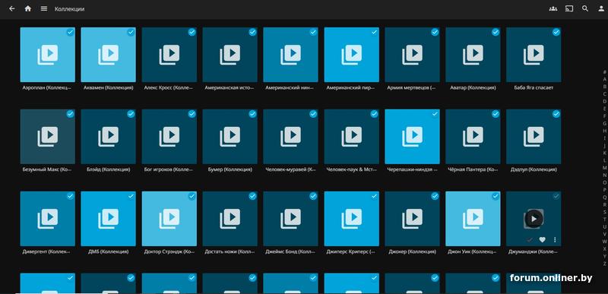Click the Бог игроков title link
The width and height of the screenshot is (608, 294).
pos(169,169)
